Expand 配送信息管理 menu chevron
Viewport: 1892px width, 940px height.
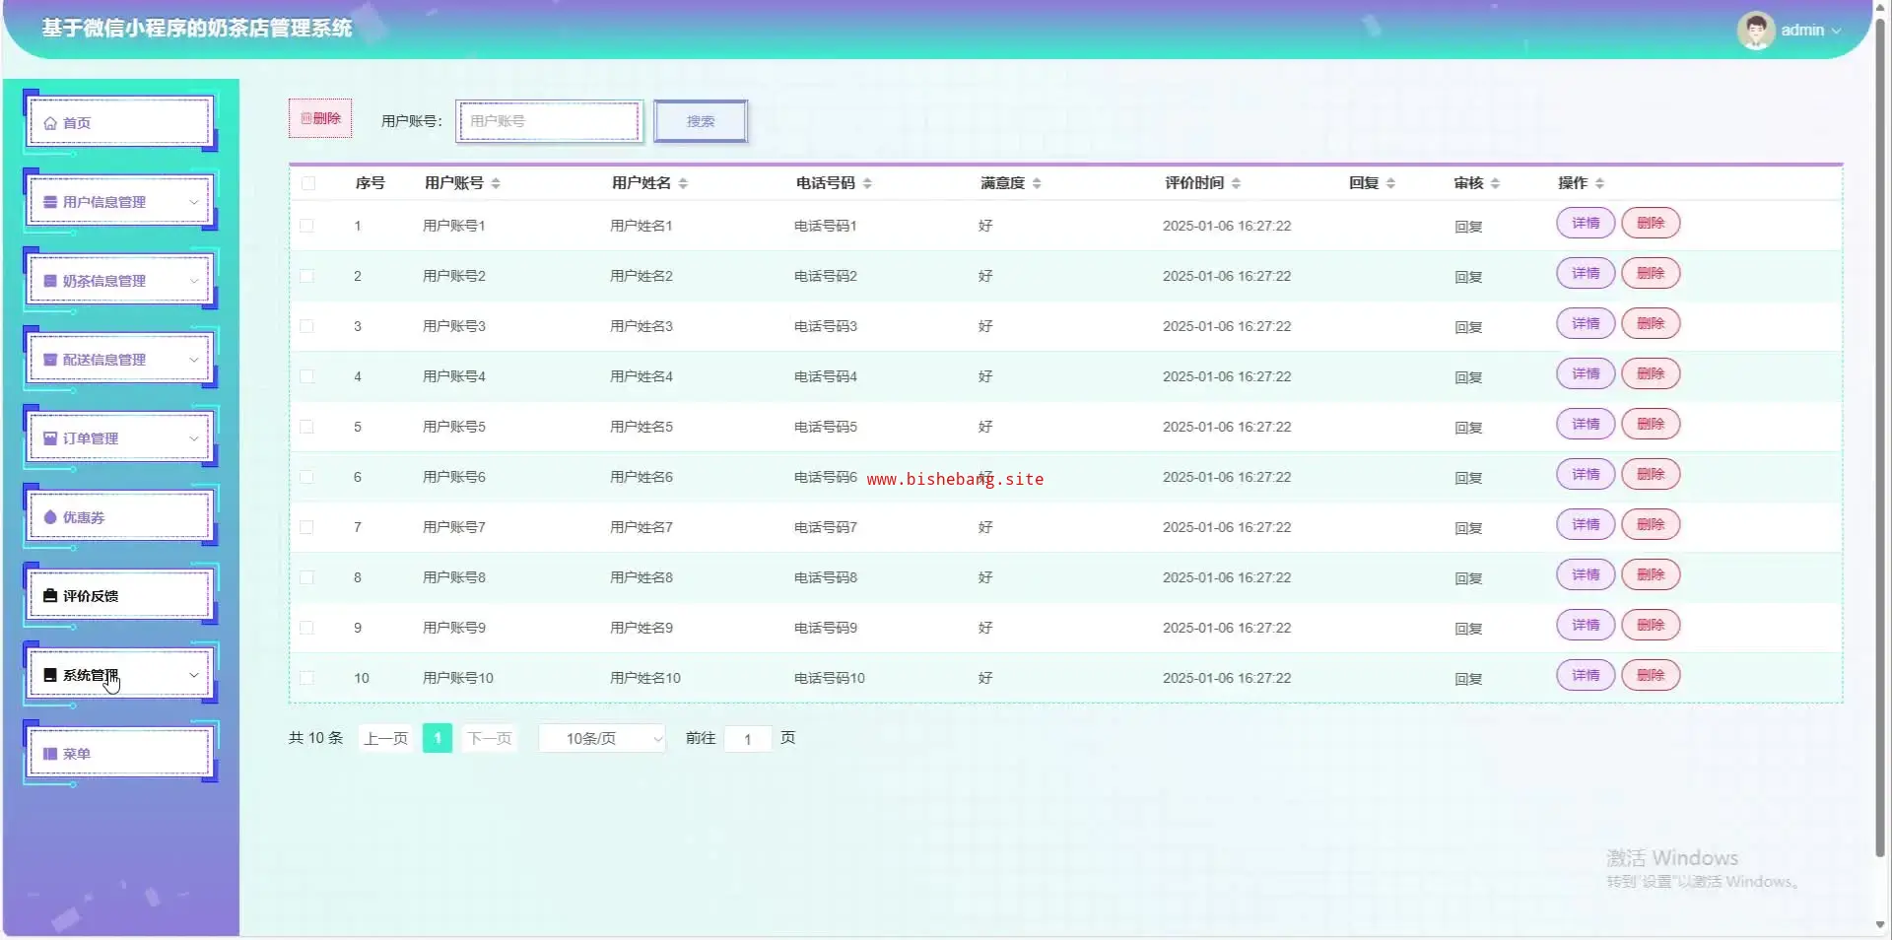(x=194, y=360)
